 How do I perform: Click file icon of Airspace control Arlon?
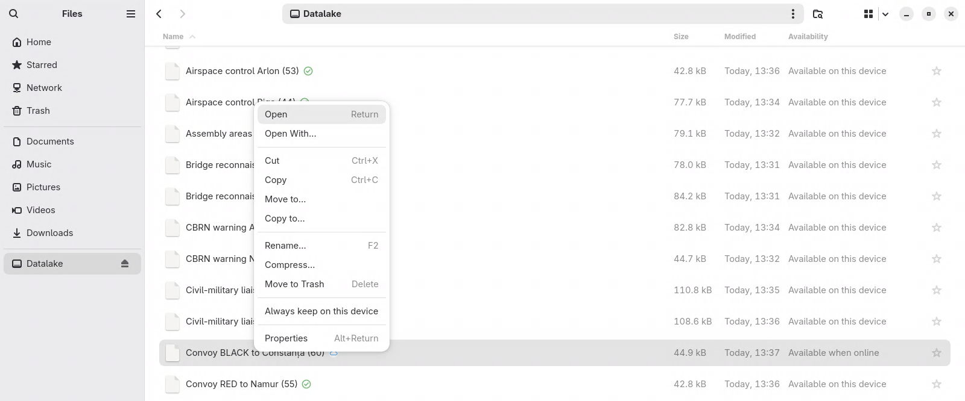pyautogui.click(x=172, y=71)
